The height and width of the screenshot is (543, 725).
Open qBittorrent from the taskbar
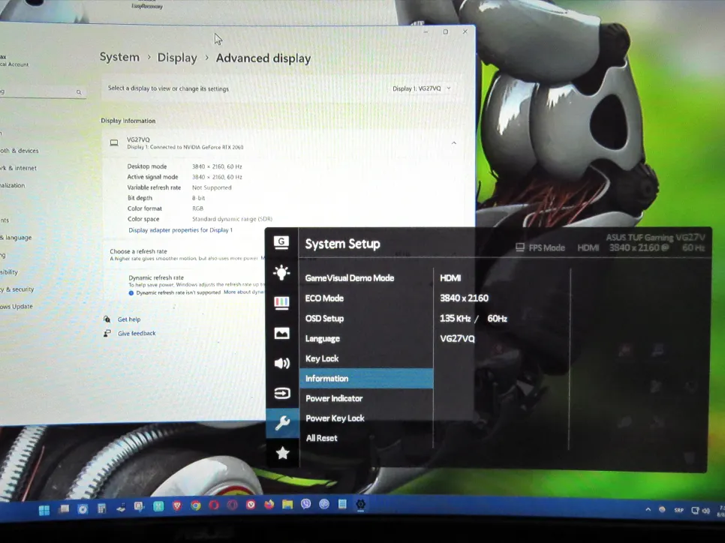pyautogui.click(x=324, y=504)
